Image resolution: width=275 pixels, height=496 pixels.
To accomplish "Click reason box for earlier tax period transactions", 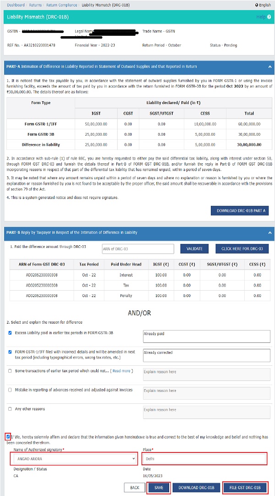I will click(207, 374).
